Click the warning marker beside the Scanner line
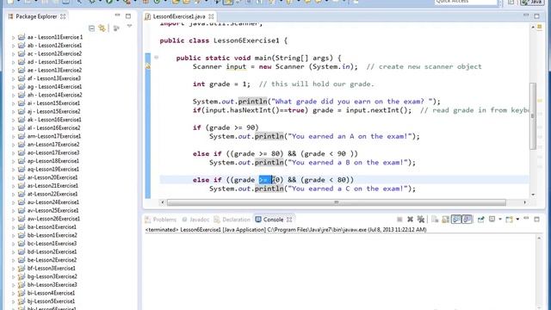Viewport: 551px width, 310px height. point(148,66)
